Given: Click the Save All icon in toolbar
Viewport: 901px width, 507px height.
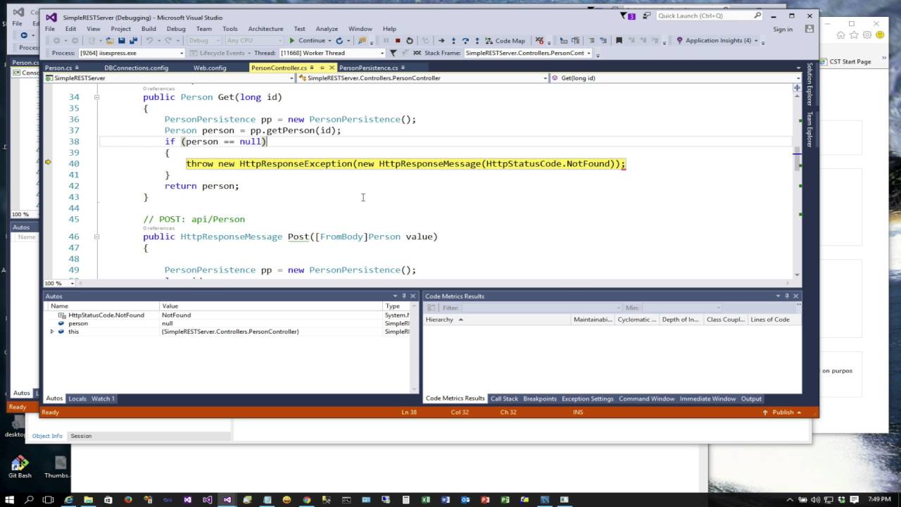Looking at the screenshot, I should (x=133, y=40).
